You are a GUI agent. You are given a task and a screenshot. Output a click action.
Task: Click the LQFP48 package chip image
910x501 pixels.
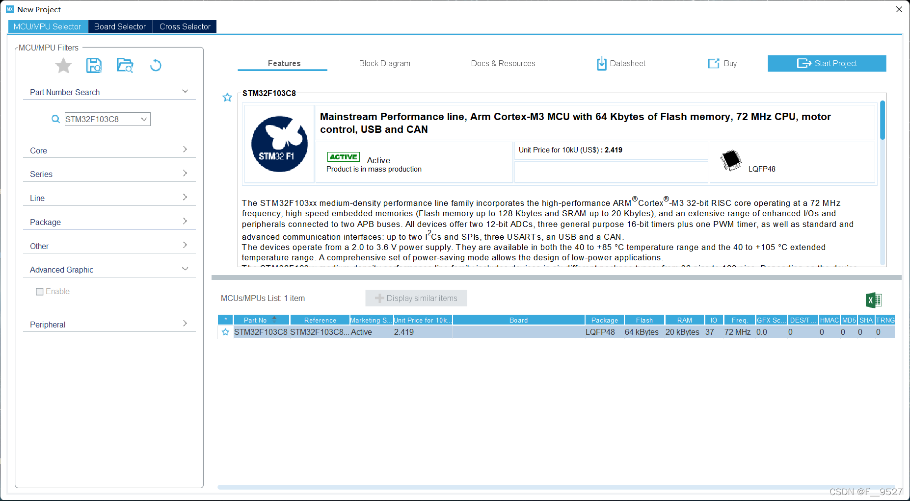click(x=731, y=160)
